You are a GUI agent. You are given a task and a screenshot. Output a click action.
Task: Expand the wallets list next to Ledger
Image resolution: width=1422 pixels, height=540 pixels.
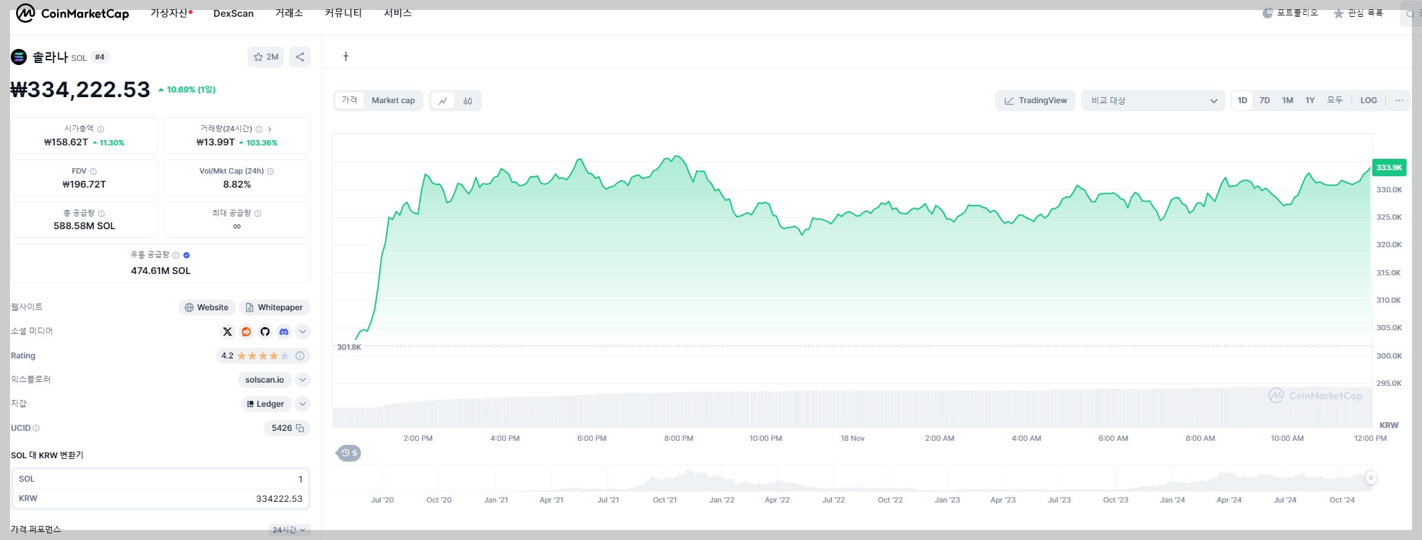coord(303,404)
